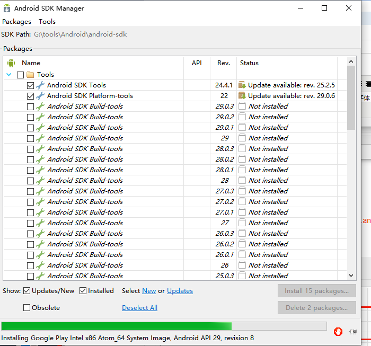Screen dimensions: 371x346
Task: Click revision value 22 of Platform-tools
Action: click(x=224, y=96)
